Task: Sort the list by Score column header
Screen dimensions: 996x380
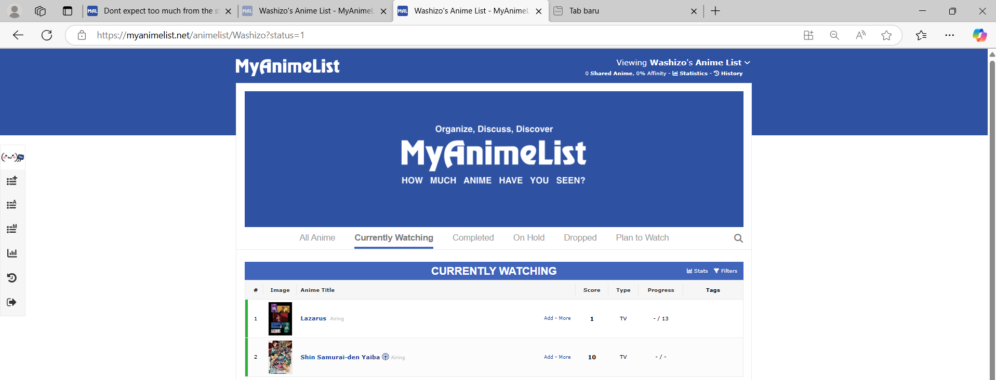Action: click(591, 290)
